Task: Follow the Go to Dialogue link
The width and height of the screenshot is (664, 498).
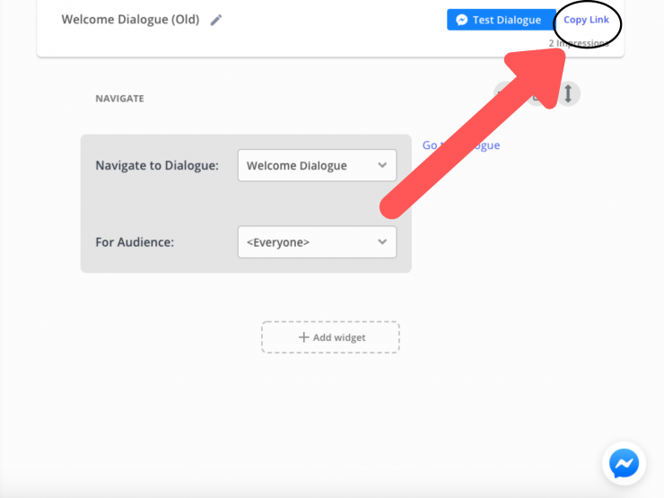Action: click(460, 145)
